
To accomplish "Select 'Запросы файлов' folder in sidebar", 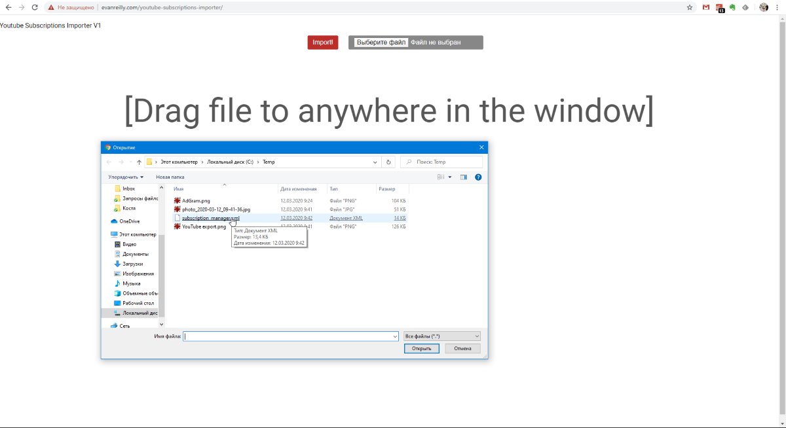I will click(x=136, y=198).
